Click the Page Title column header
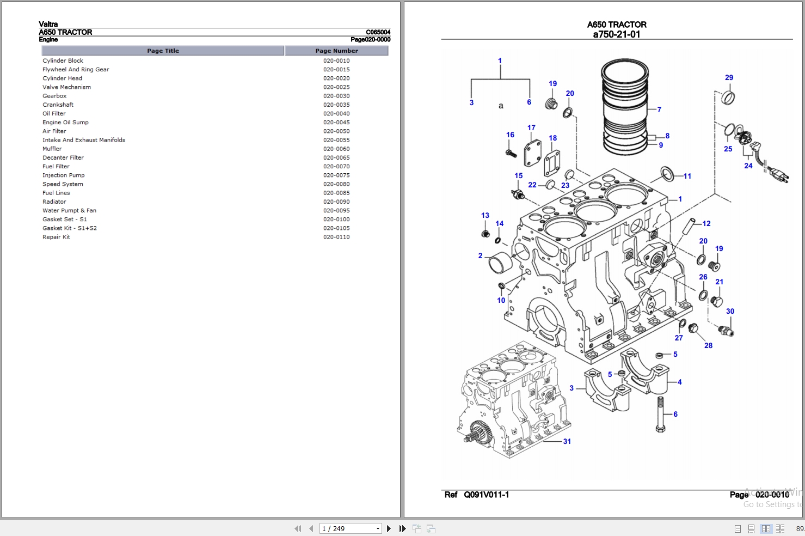Image resolution: width=805 pixels, height=536 pixels. tap(163, 51)
